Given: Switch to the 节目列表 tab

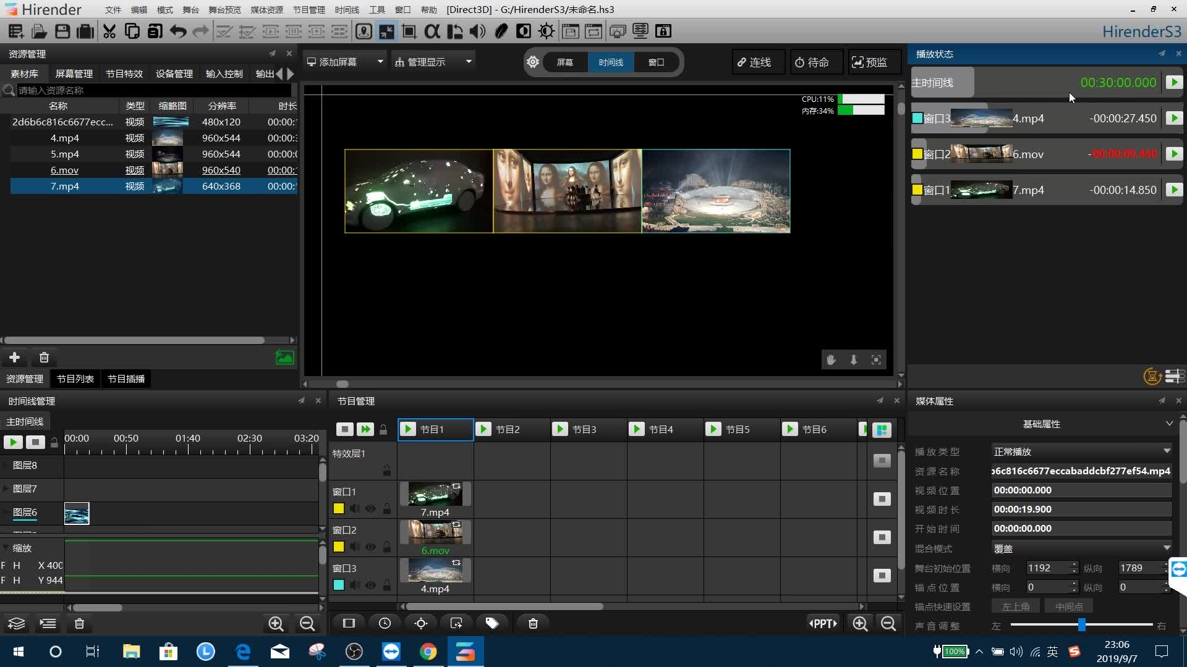Looking at the screenshot, I should [75, 379].
